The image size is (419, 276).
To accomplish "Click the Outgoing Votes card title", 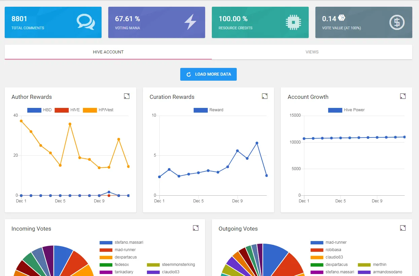I will click(x=238, y=229).
